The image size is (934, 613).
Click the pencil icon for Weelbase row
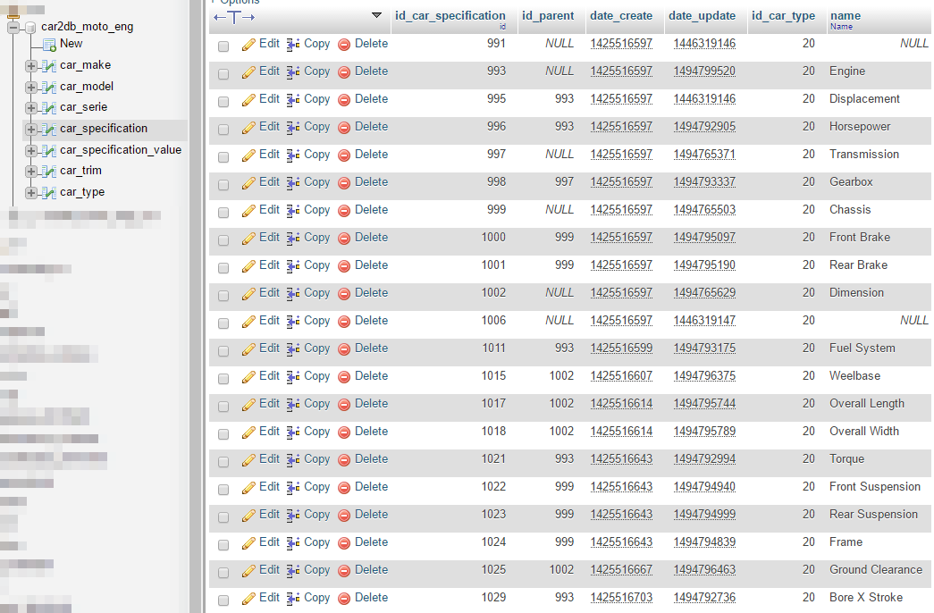click(248, 377)
